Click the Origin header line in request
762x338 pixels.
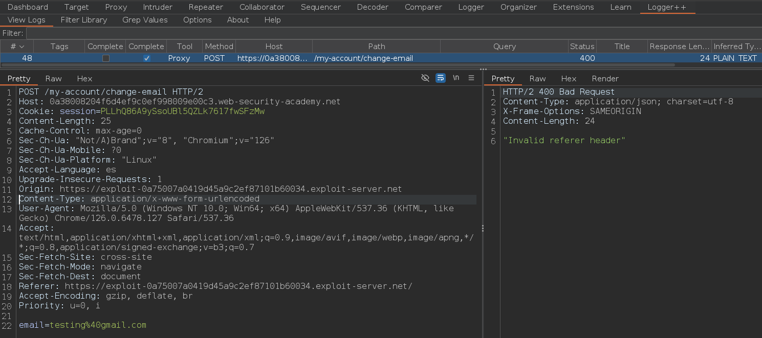point(210,189)
